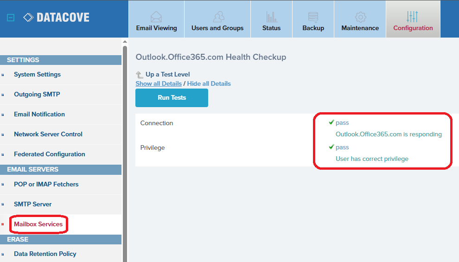The height and width of the screenshot is (262, 459).
Task: Show all Details of test results
Action: click(x=159, y=83)
